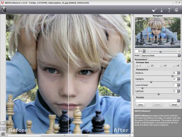Open the 50% zoom level dropdown
The height and width of the screenshot is (137, 182).
point(144,51)
